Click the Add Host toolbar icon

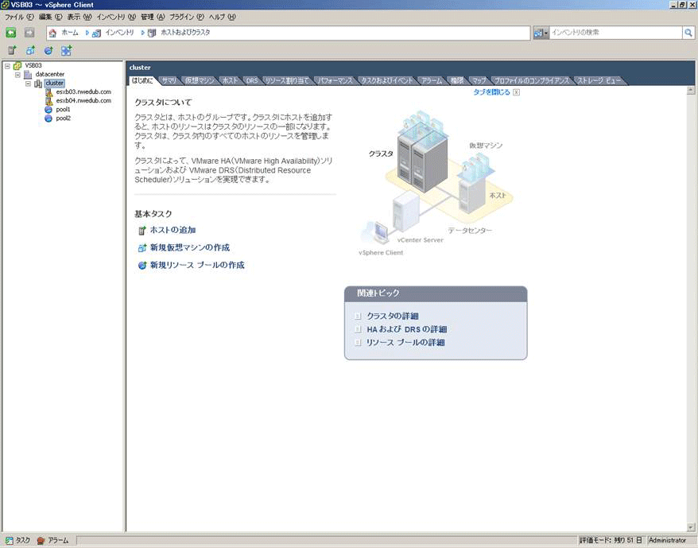[12, 50]
